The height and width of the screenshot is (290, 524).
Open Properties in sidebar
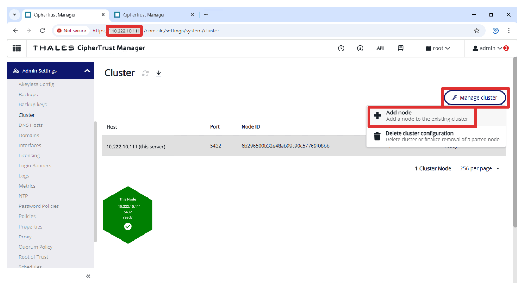tap(30, 227)
